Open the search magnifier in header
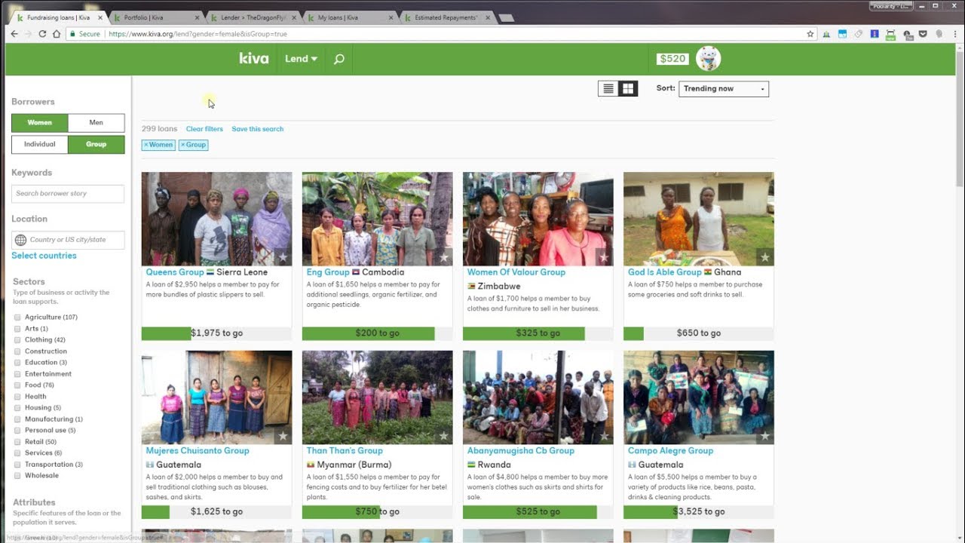Image resolution: width=965 pixels, height=543 pixels. click(x=339, y=59)
